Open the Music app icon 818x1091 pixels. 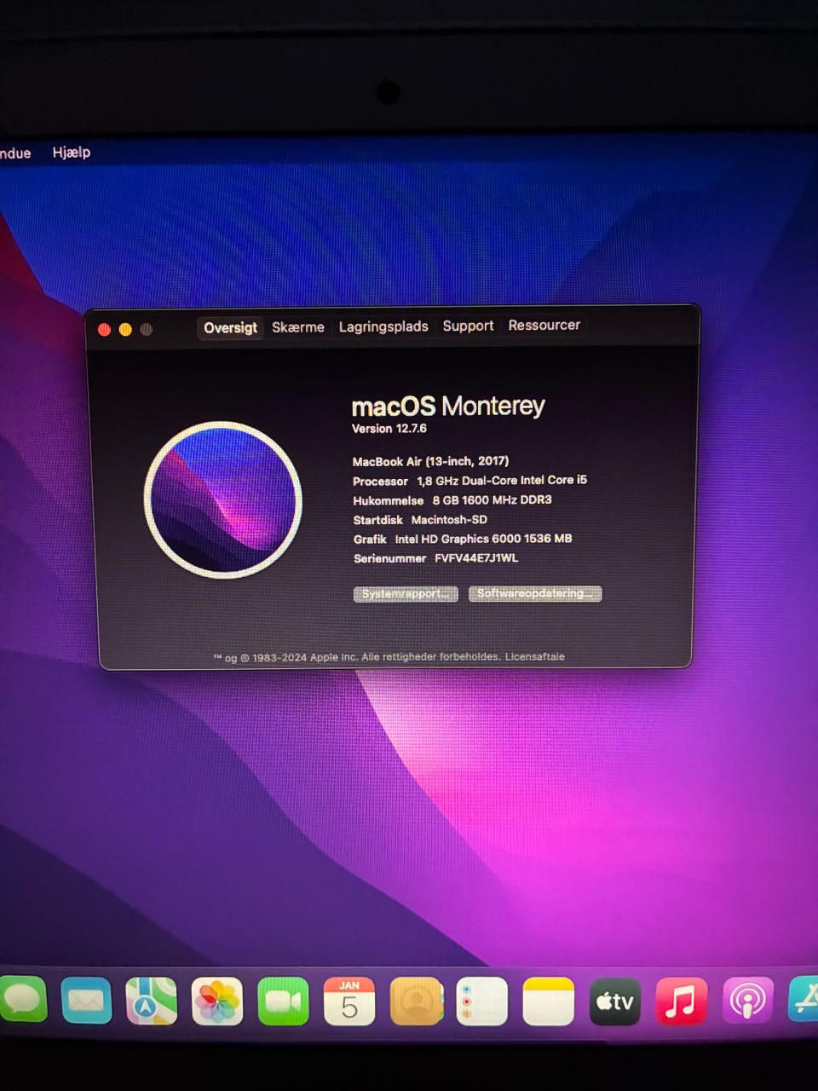(x=681, y=1002)
